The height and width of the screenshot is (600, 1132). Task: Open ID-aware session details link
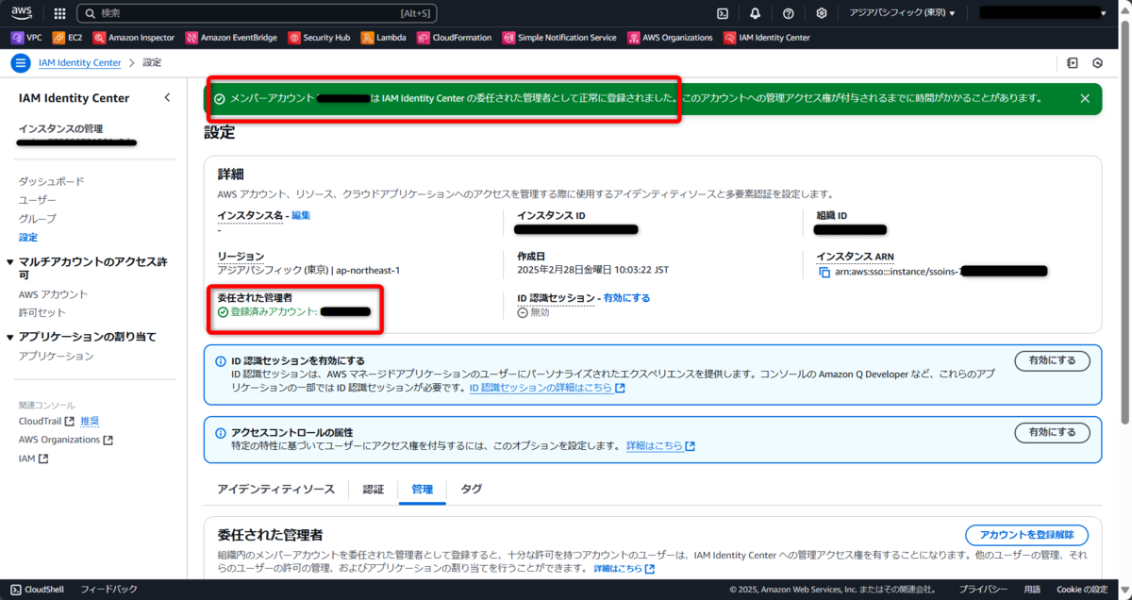point(547,388)
